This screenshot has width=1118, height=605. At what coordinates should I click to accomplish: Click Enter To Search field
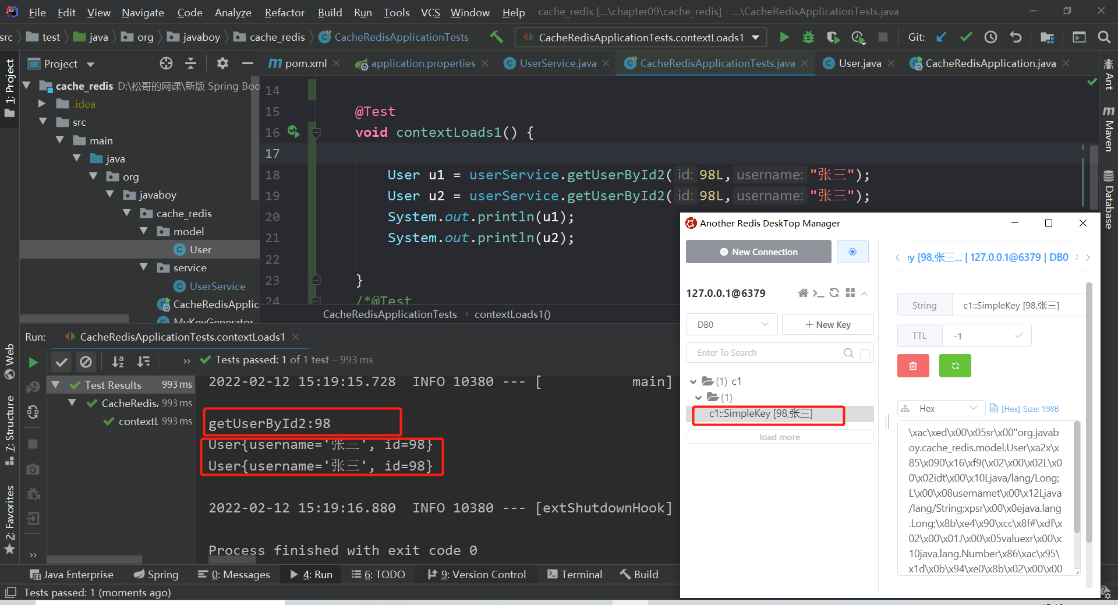(x=769, y=353)
